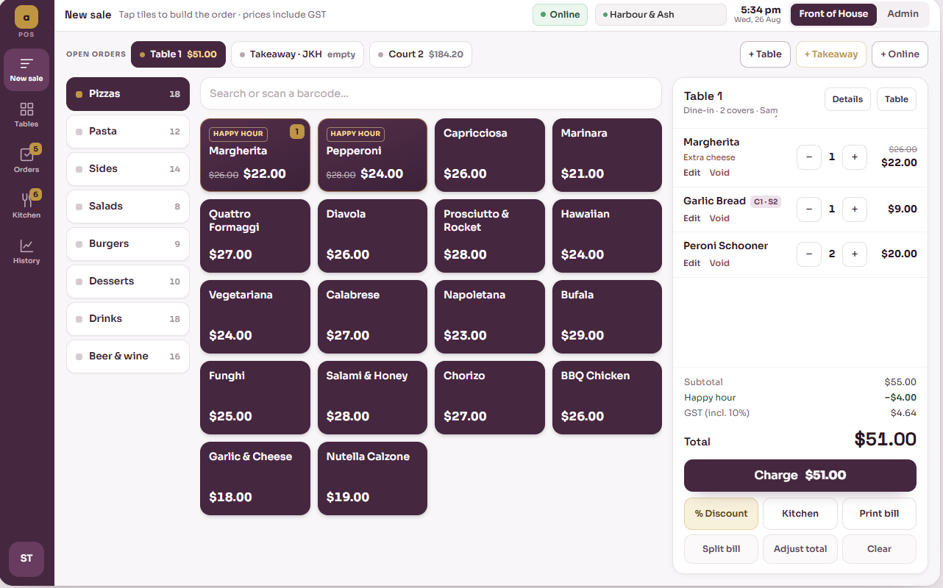
Task: Open the ST user avatar
Action: tap(26, 559)
